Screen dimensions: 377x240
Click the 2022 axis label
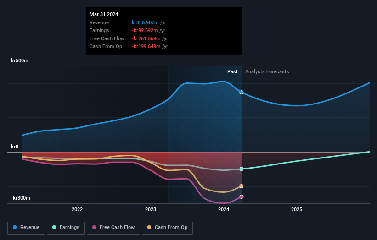click(77, 209)
